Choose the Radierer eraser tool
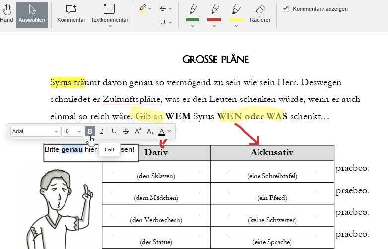This screenshot has width=388, height=249. (x=260, y=14)
